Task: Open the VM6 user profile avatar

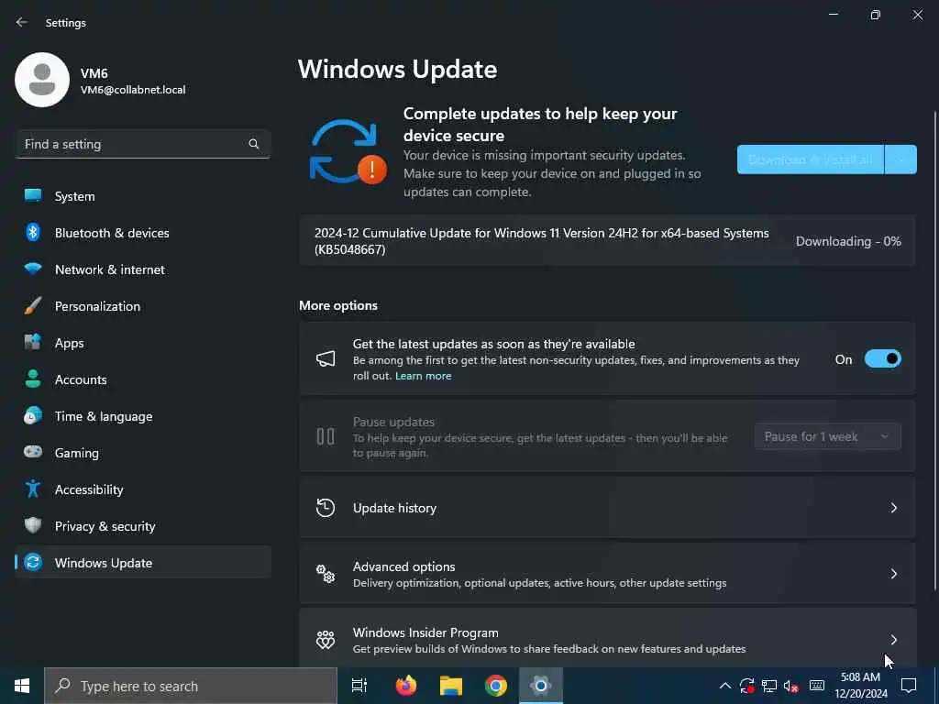Action: [42, 80]
